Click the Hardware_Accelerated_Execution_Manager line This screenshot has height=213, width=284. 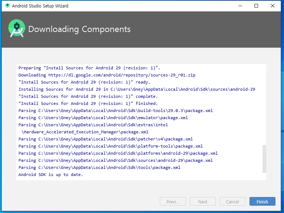click(x=85, y=132)
